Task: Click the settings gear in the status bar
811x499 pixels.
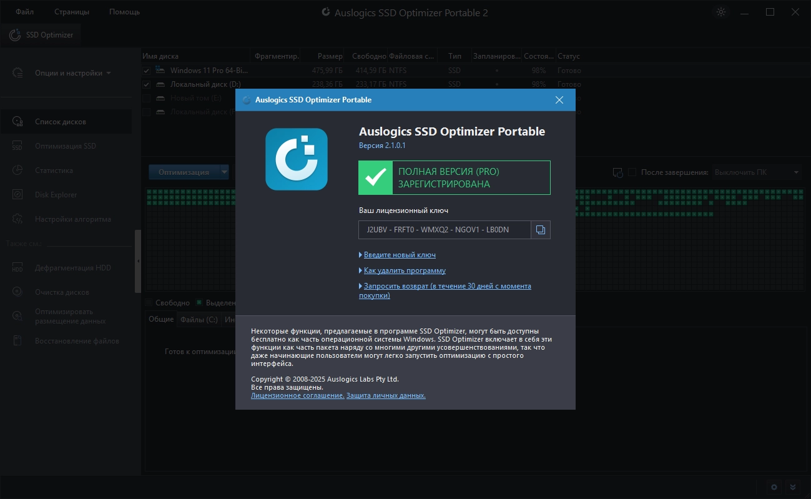Action: [774, 487]
